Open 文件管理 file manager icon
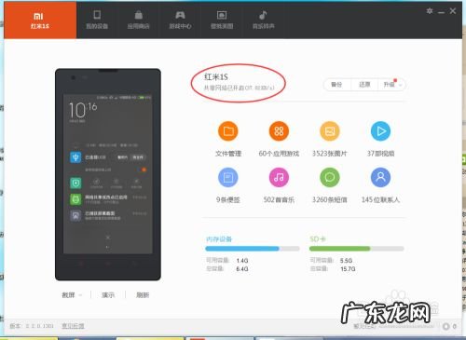 pos(228,131)
